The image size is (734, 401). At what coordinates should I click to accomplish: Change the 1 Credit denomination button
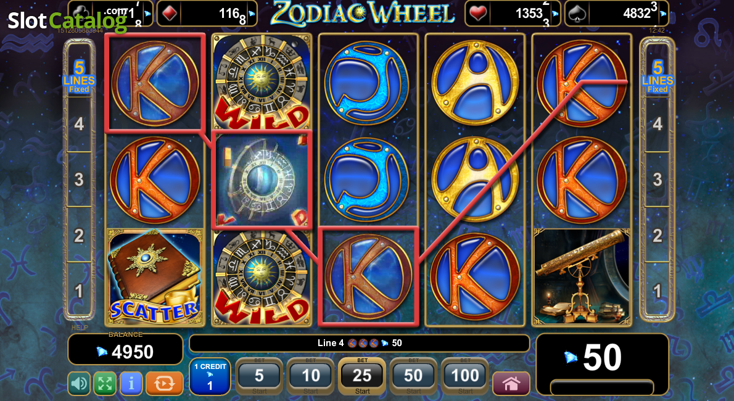[210, 377]
